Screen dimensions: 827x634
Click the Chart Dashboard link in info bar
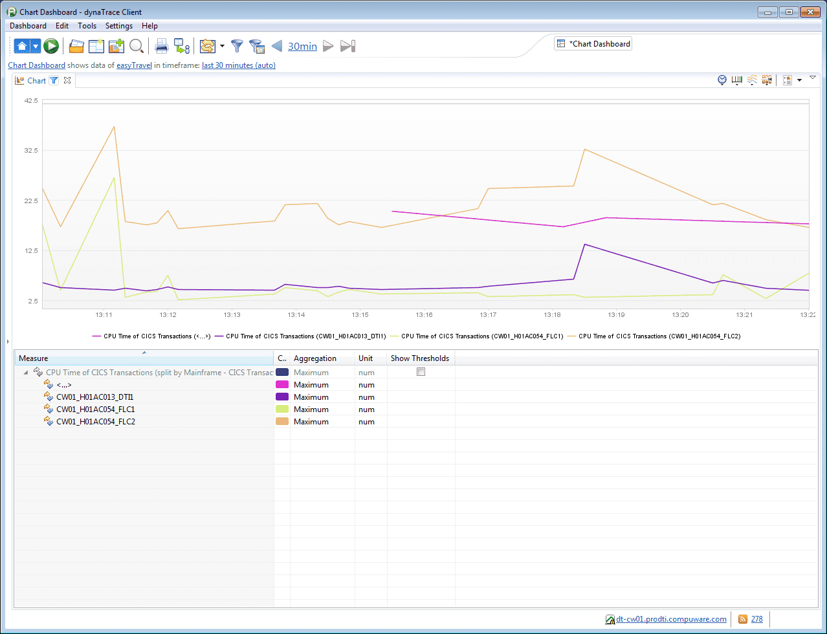pos(36,65)
